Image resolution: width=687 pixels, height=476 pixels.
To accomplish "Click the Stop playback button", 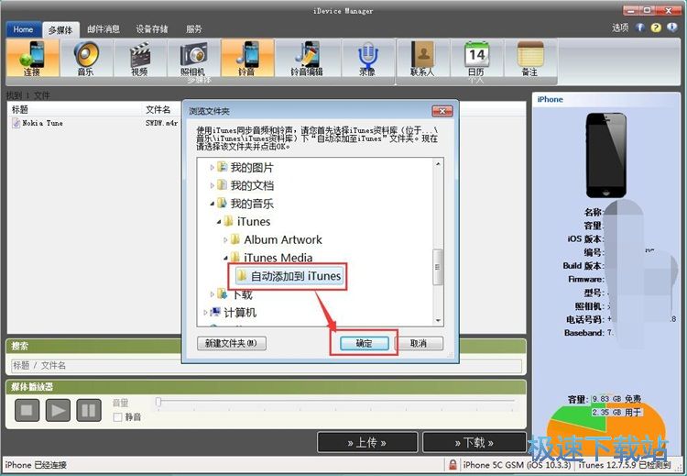I will (x=27, y=410).
